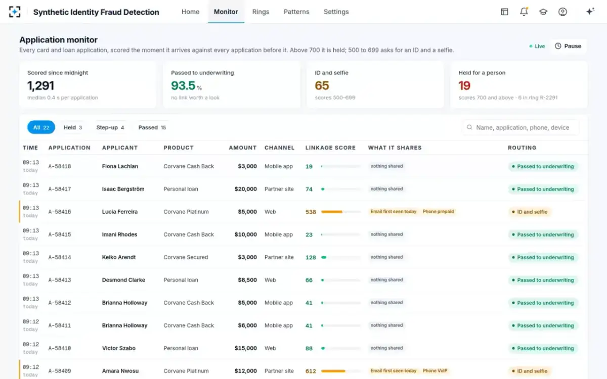Click Isaac Bergström's Partner site channel

279,189
